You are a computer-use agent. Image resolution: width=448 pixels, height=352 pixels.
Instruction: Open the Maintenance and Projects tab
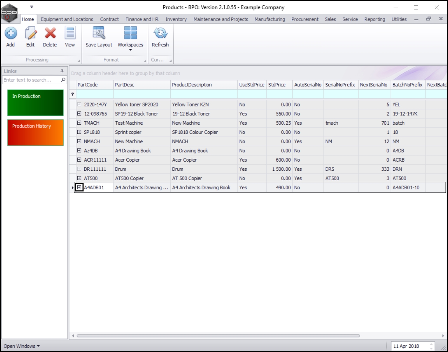[221, 19]
